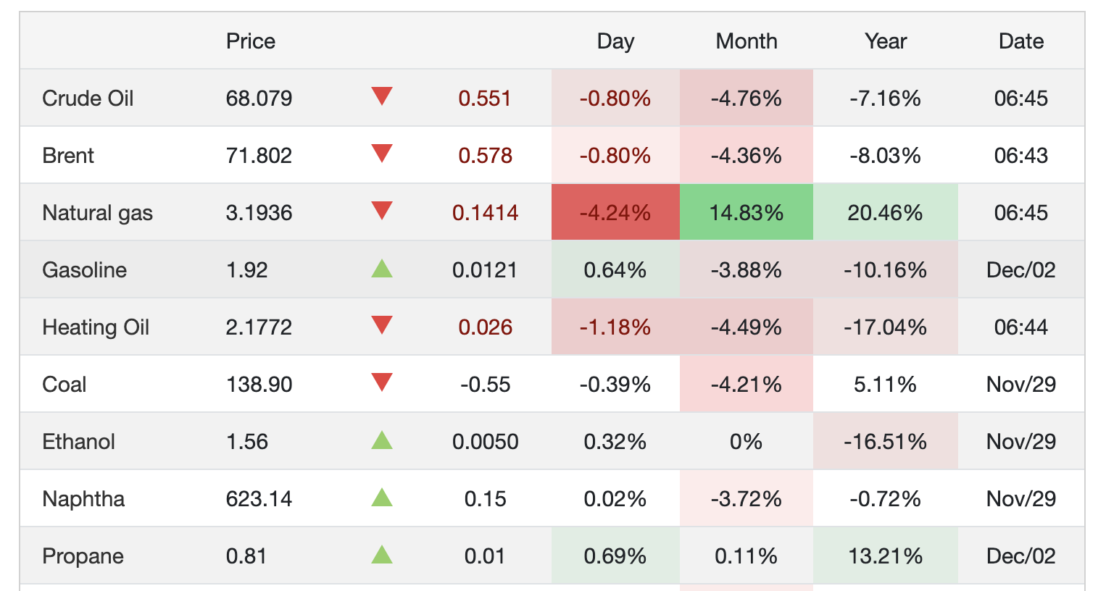The width and height of the screenshot is (1106, 591).
Task: Open the Natural gas commodity link
Action: coord(98,213)
